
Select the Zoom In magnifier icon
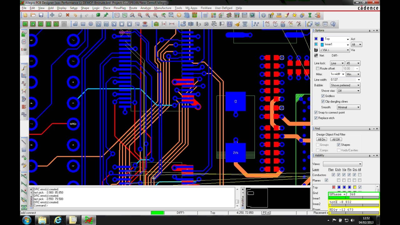pos(147,15)
